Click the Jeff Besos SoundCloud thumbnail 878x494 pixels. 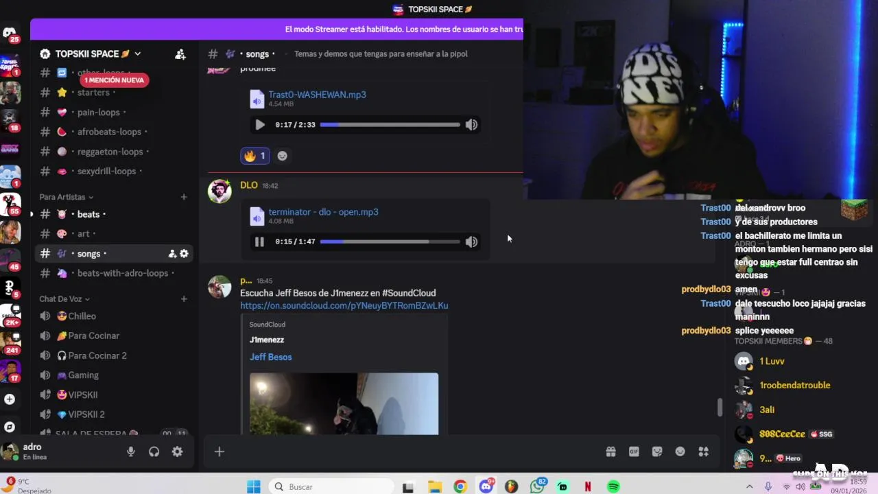point(344,403)
